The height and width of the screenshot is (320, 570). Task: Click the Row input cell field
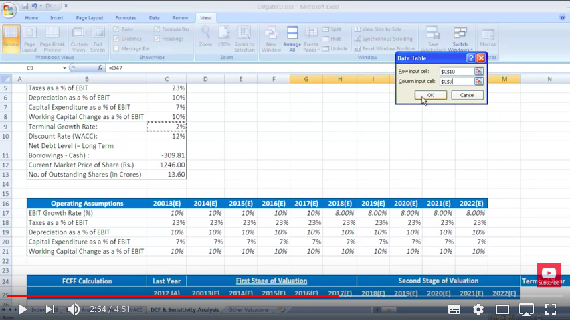[456, 71]
